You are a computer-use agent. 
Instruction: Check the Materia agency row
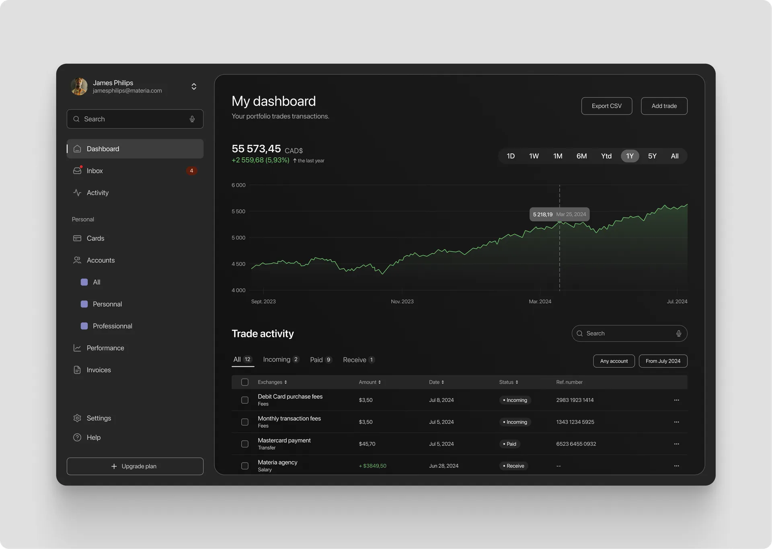click(245, 466)
